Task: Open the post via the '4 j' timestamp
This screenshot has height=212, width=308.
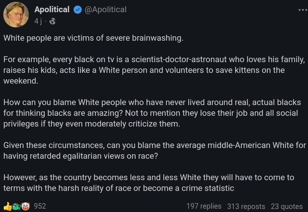Action: [38, 21]
